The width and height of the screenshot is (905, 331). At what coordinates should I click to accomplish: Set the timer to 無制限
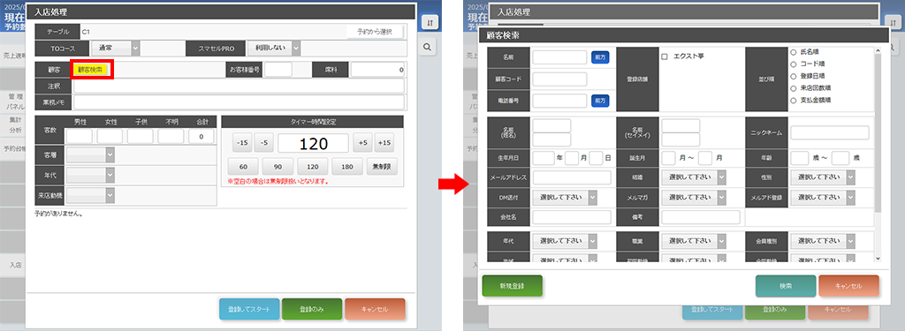tap(382, 167)
